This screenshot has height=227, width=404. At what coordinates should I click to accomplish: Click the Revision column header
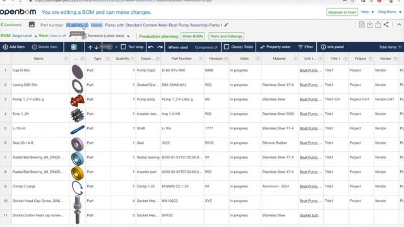click(x=216, y=59)
